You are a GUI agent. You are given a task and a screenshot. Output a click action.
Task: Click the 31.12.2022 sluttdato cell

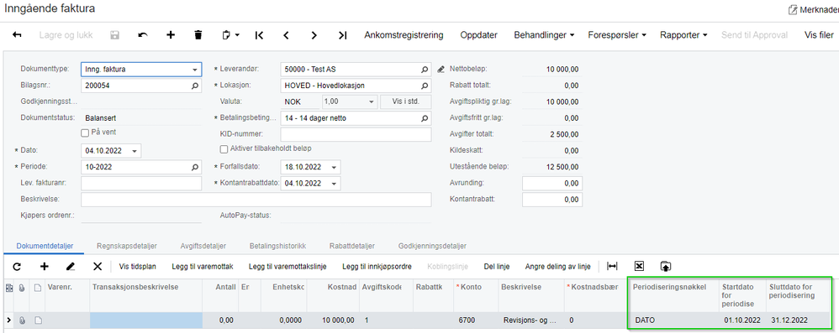point(799,320)
